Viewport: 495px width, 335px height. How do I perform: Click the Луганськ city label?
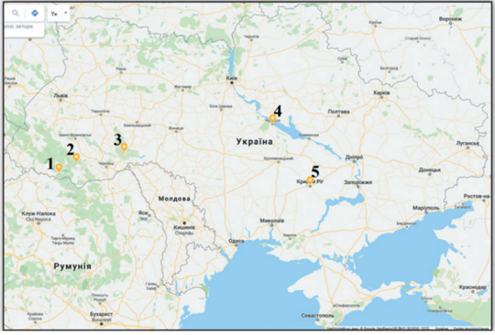tap(467, 144)
